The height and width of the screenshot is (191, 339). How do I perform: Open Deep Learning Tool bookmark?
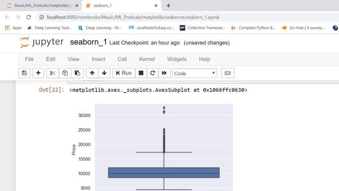49,28
